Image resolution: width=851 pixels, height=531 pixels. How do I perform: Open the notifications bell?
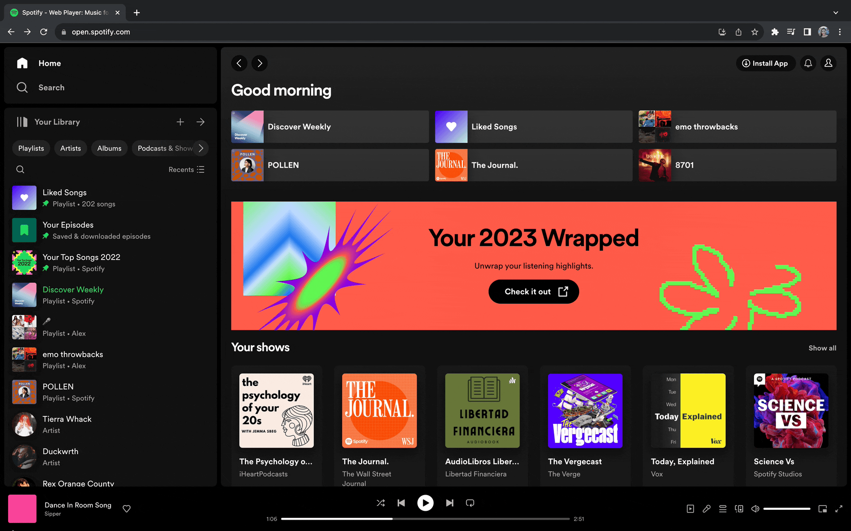[808, 63]
